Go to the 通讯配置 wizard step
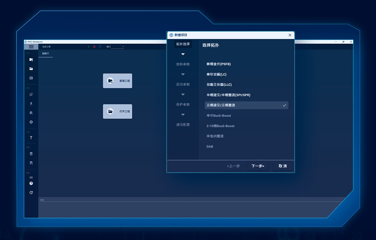 pos(183,125)
